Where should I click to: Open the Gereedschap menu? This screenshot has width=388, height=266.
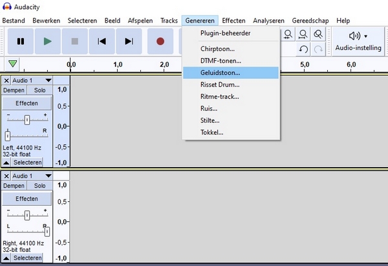[310, 21]
